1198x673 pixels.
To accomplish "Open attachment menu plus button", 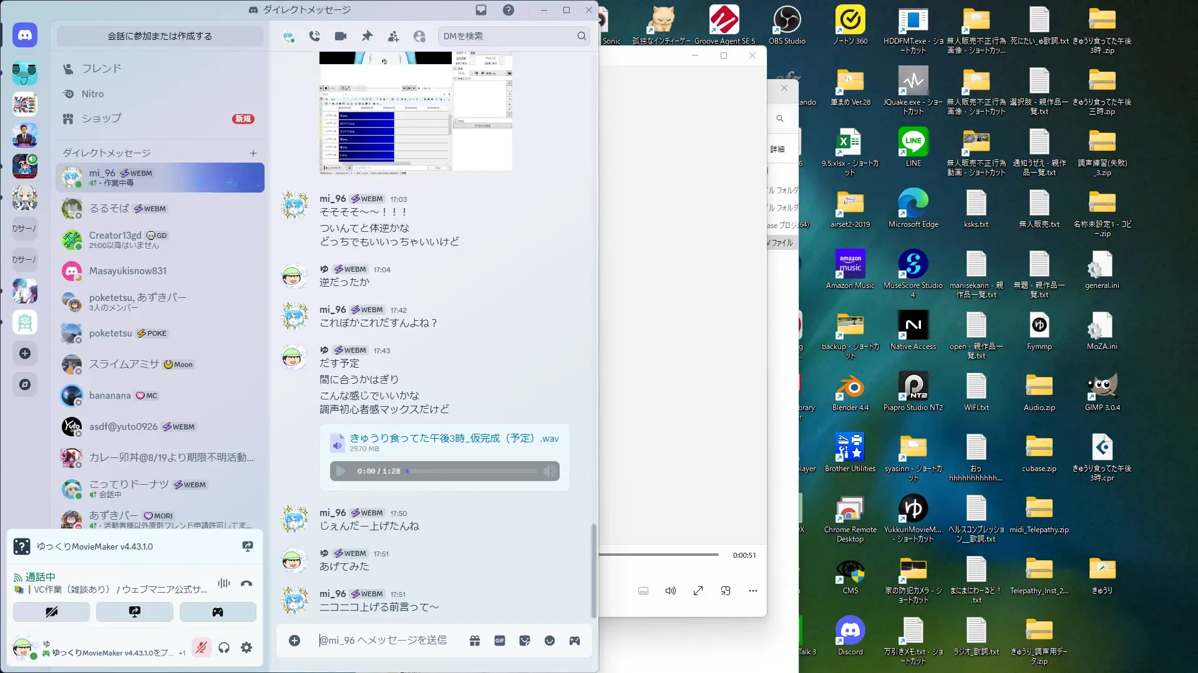I will point(295,641).
